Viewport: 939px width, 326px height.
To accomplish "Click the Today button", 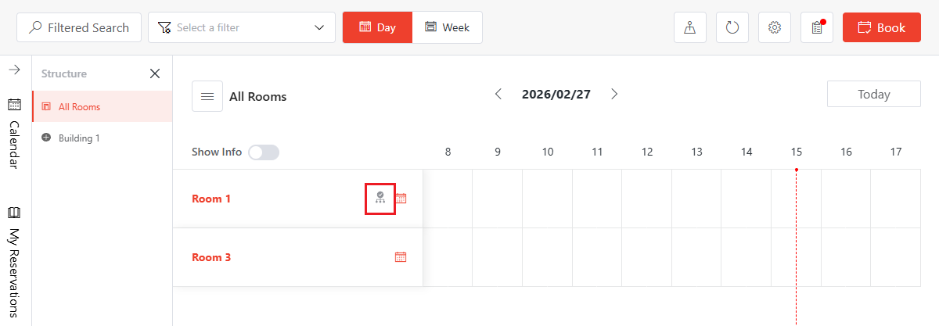I will pyautogui.click(x=873, y=94).
